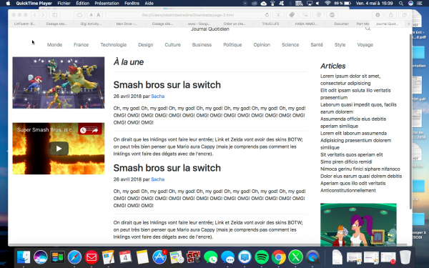Click the larger text size A button

[x=99, y=15]
